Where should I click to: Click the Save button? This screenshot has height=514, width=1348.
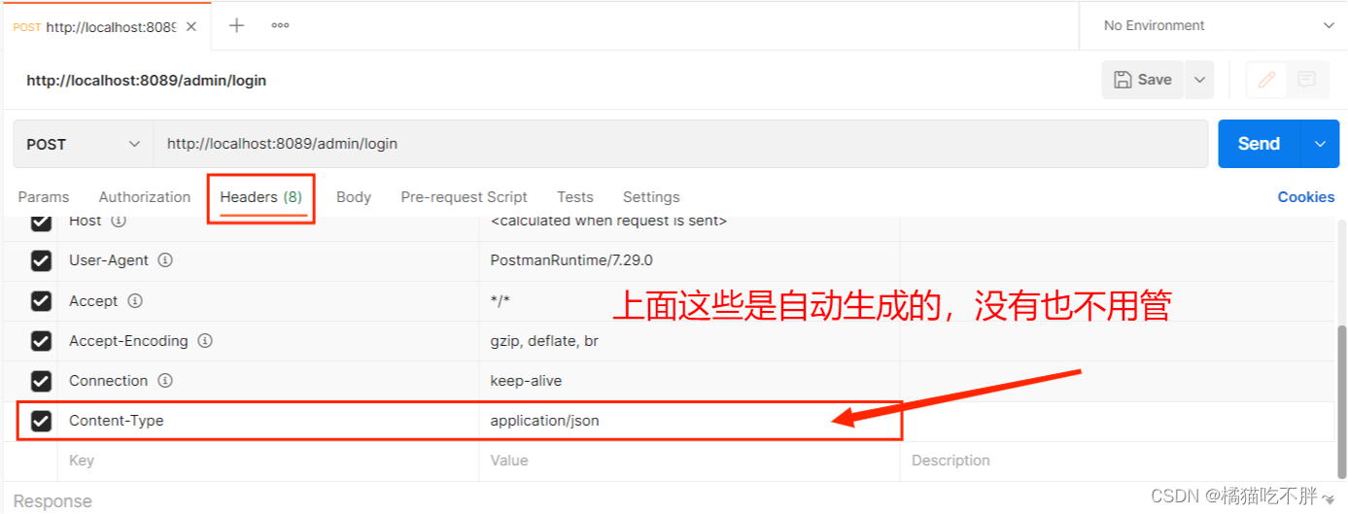tap(1143, 80)
